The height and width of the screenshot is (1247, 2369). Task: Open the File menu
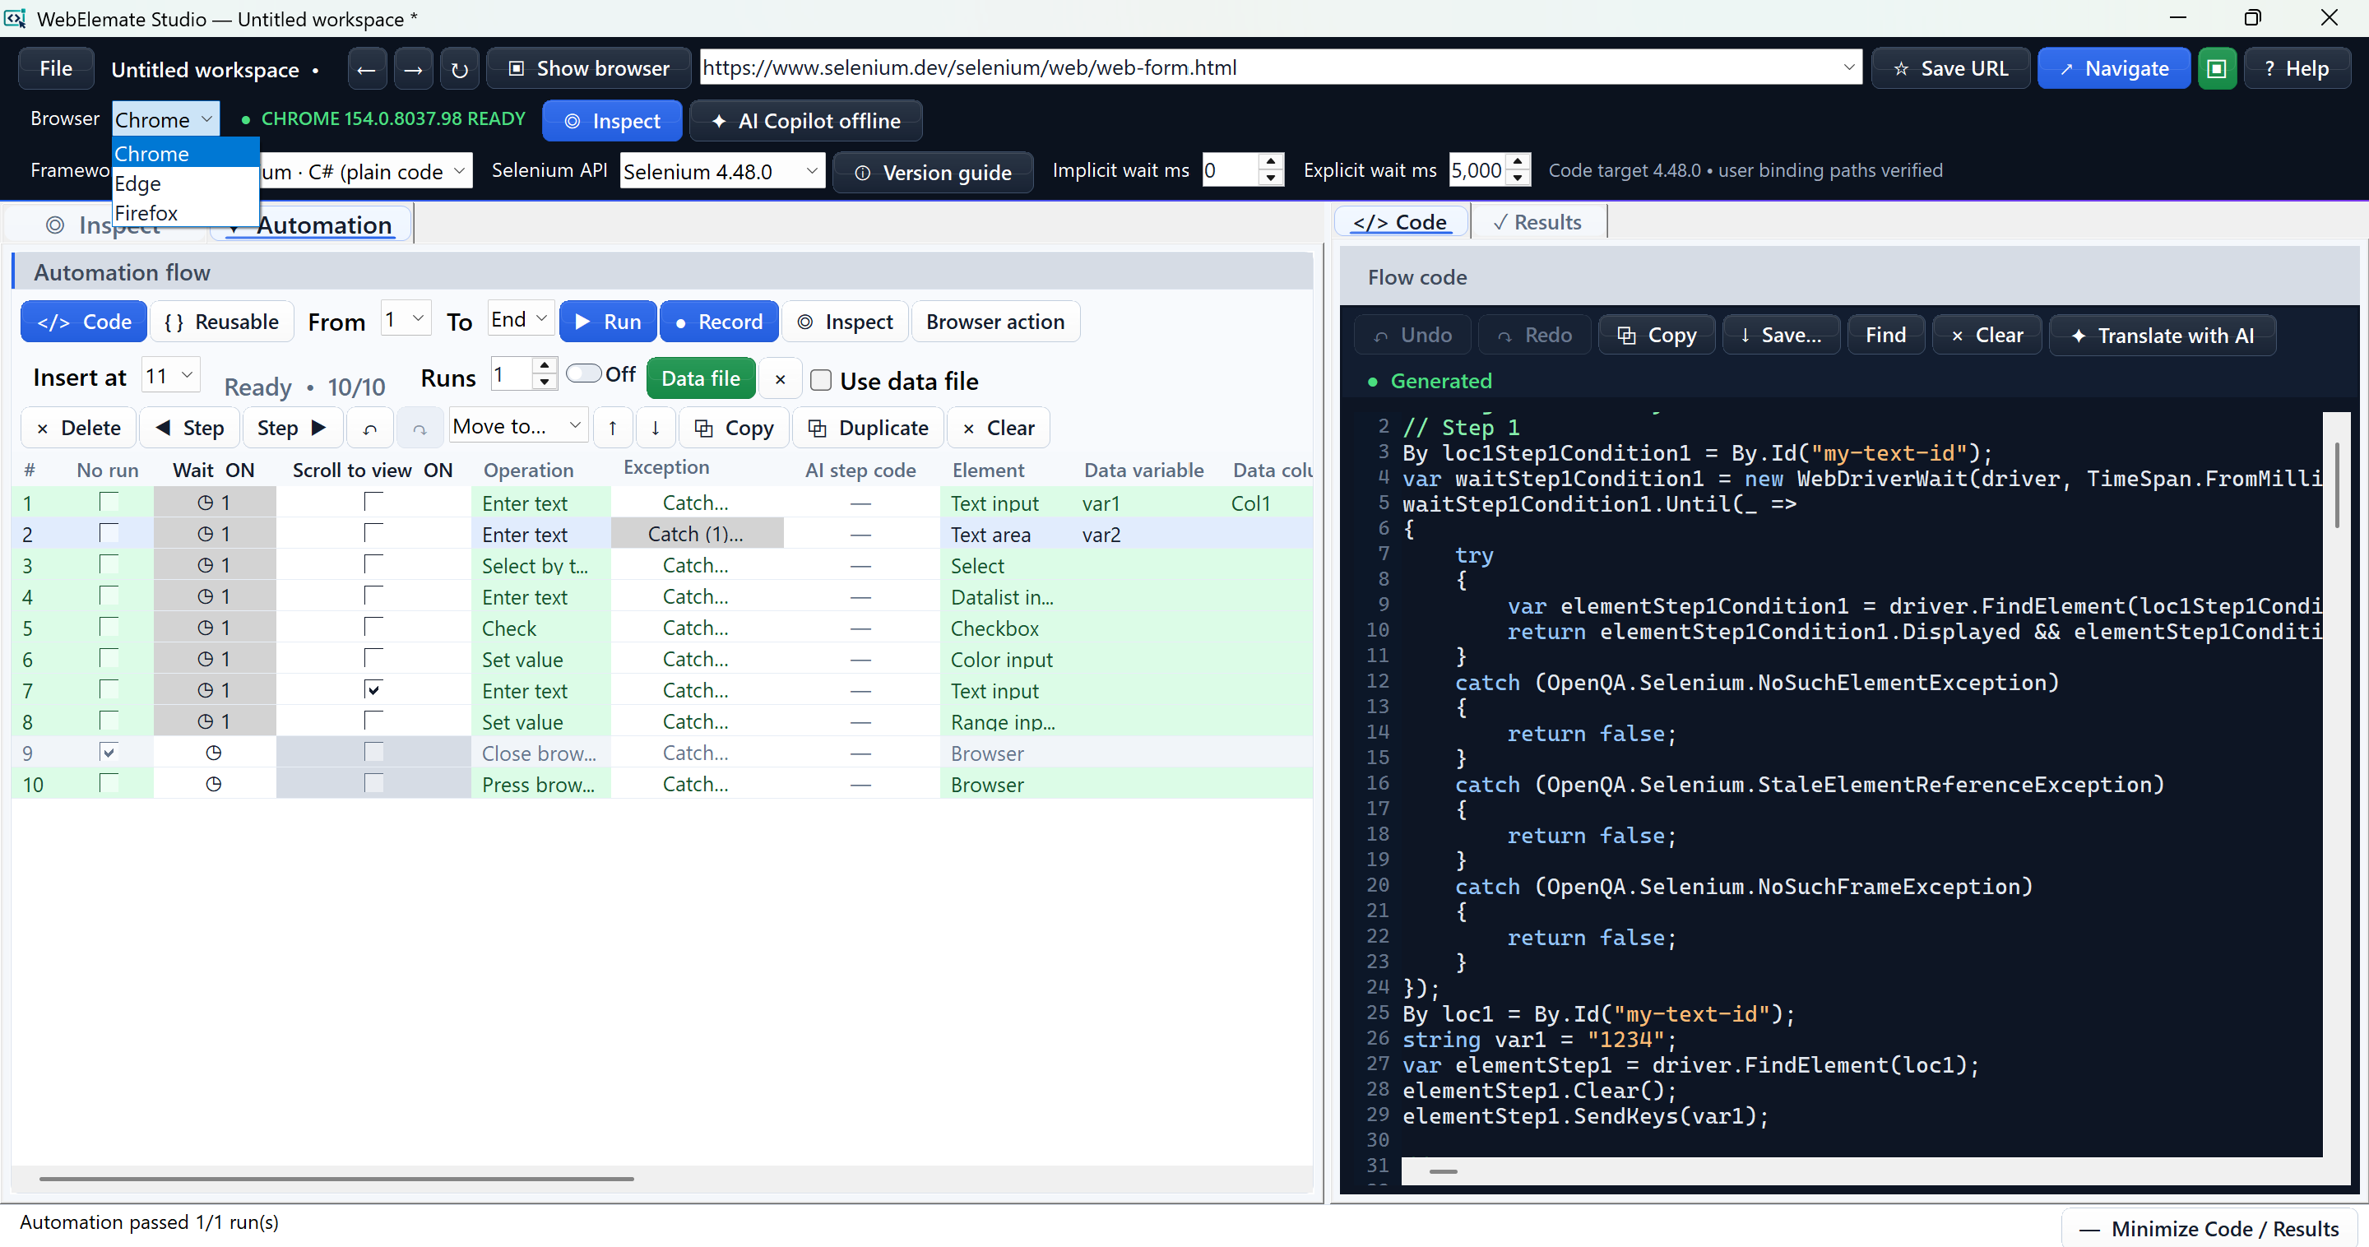click(x=56, y=69)
